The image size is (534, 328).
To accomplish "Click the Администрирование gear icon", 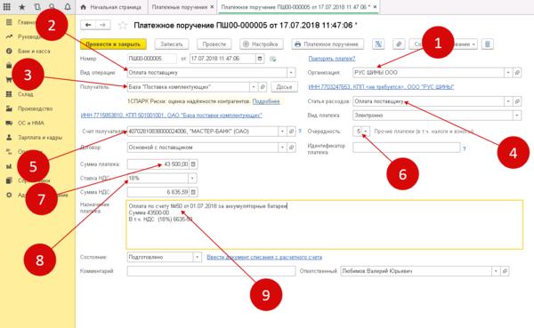I will tap(9, 195).
